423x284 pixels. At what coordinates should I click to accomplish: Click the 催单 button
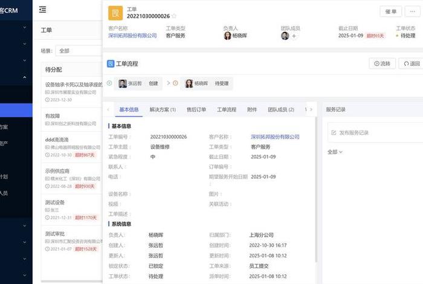click(x=390, y=11)
